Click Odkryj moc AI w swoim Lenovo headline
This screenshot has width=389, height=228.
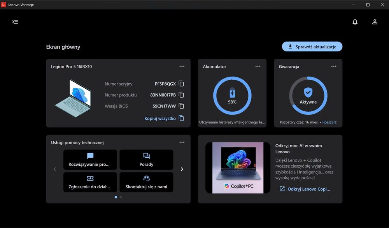coord(298,149)
